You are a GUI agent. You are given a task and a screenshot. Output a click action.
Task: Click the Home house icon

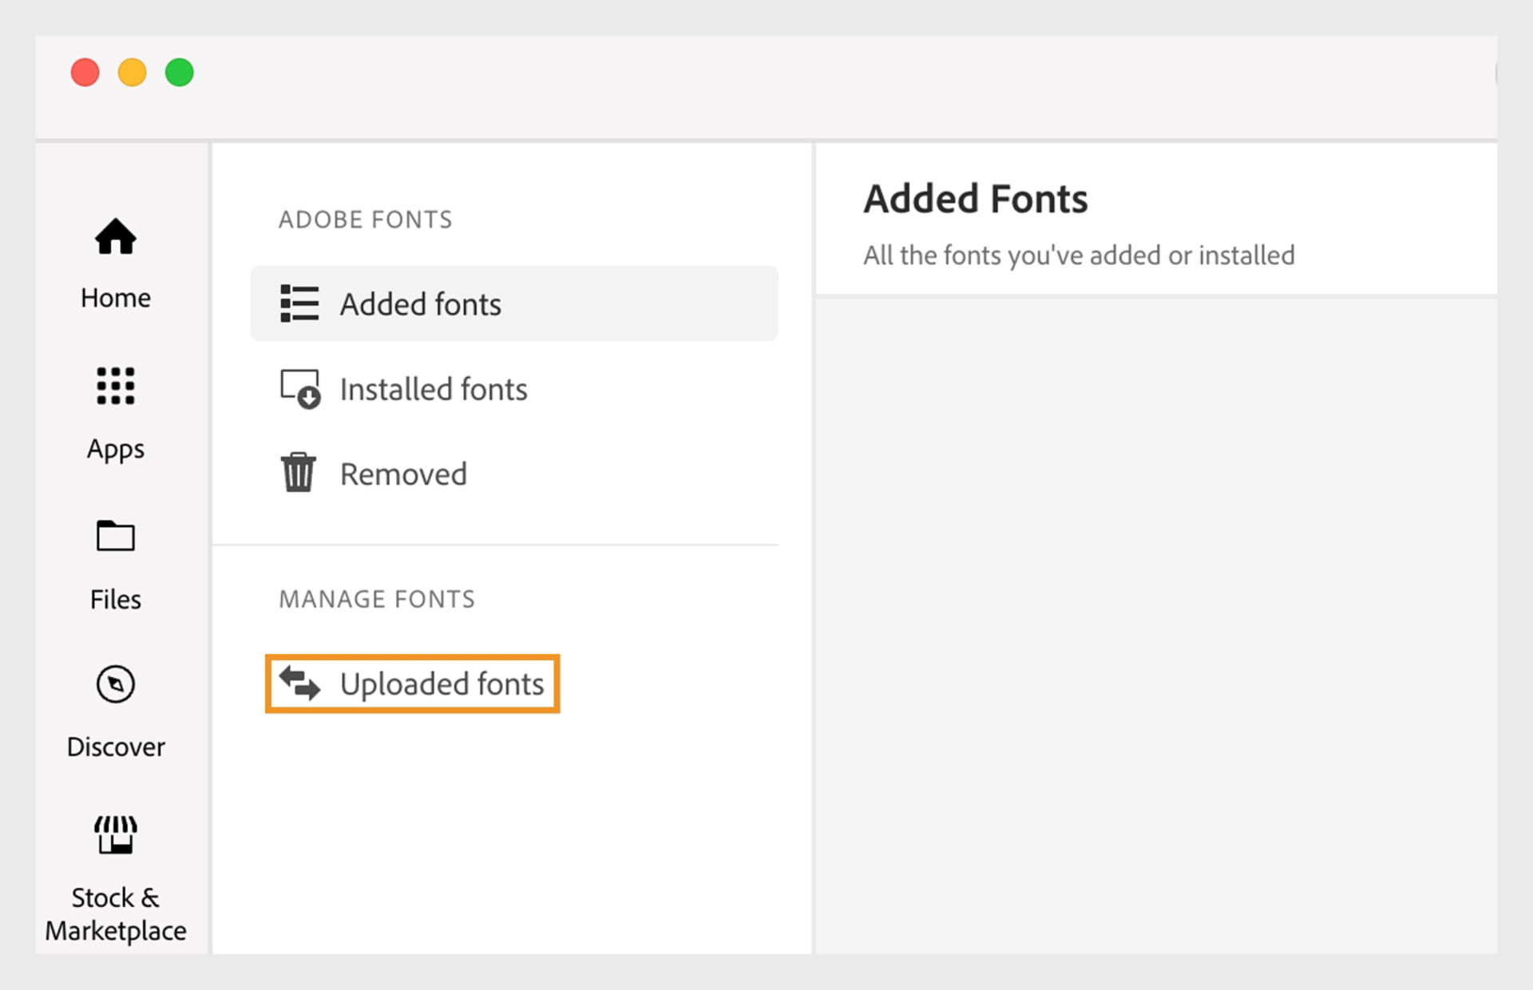pos(116,237)
